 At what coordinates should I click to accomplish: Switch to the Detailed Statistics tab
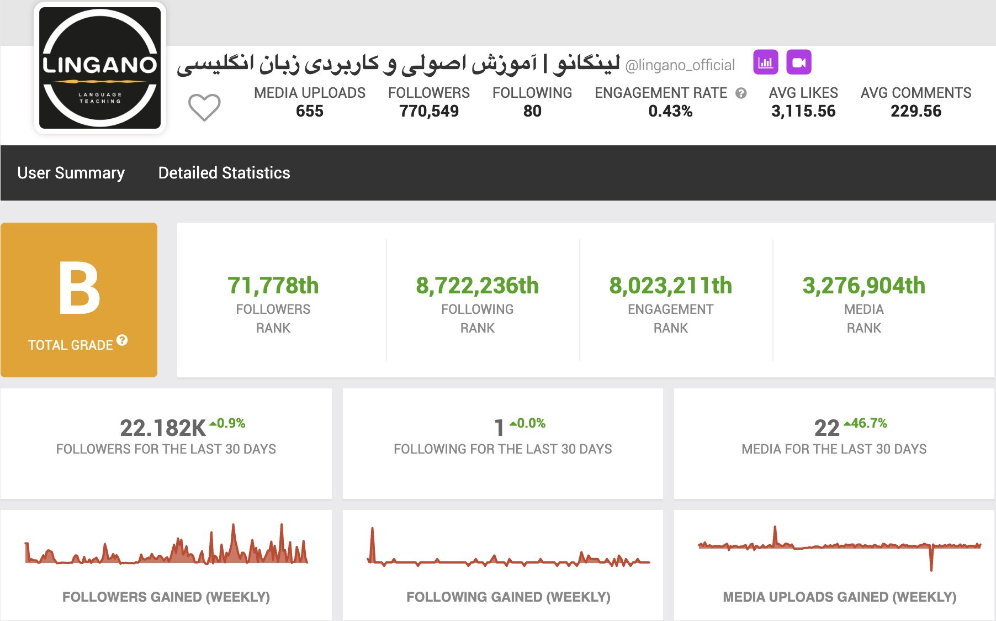coord(224,173)
